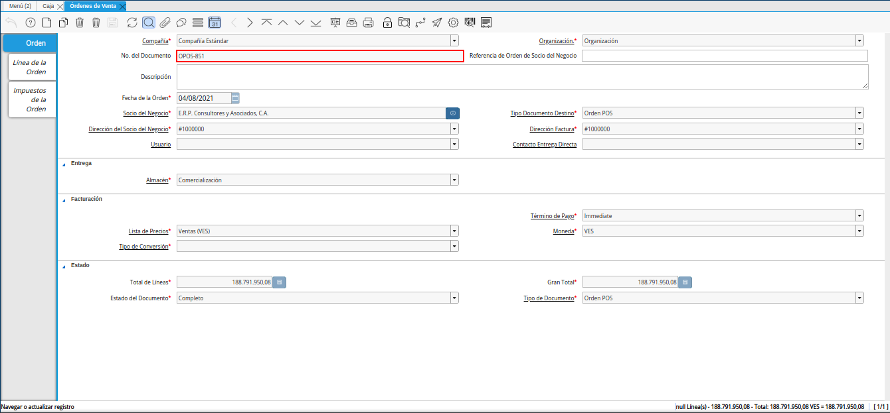
Task: Collapse the Entrega section
Action: tap(64, 164)
